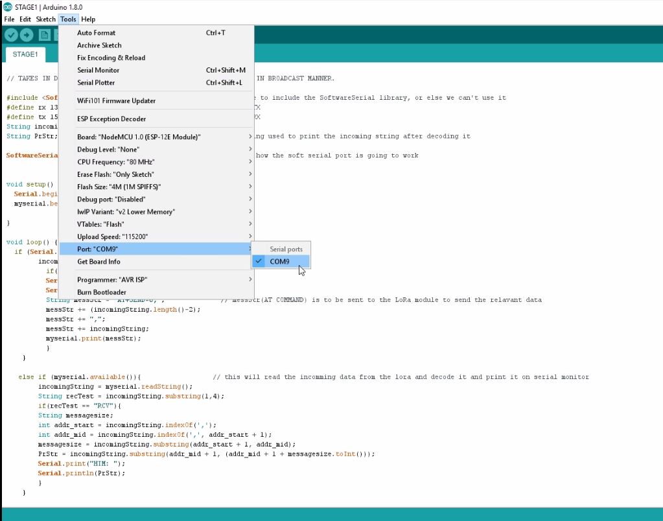
Task: Open ESP Exception Decoder
Action: [156, 119]
